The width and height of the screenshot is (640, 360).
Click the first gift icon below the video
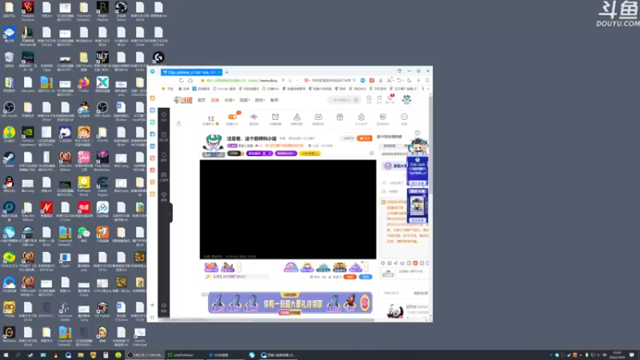(x=211, y=267)
